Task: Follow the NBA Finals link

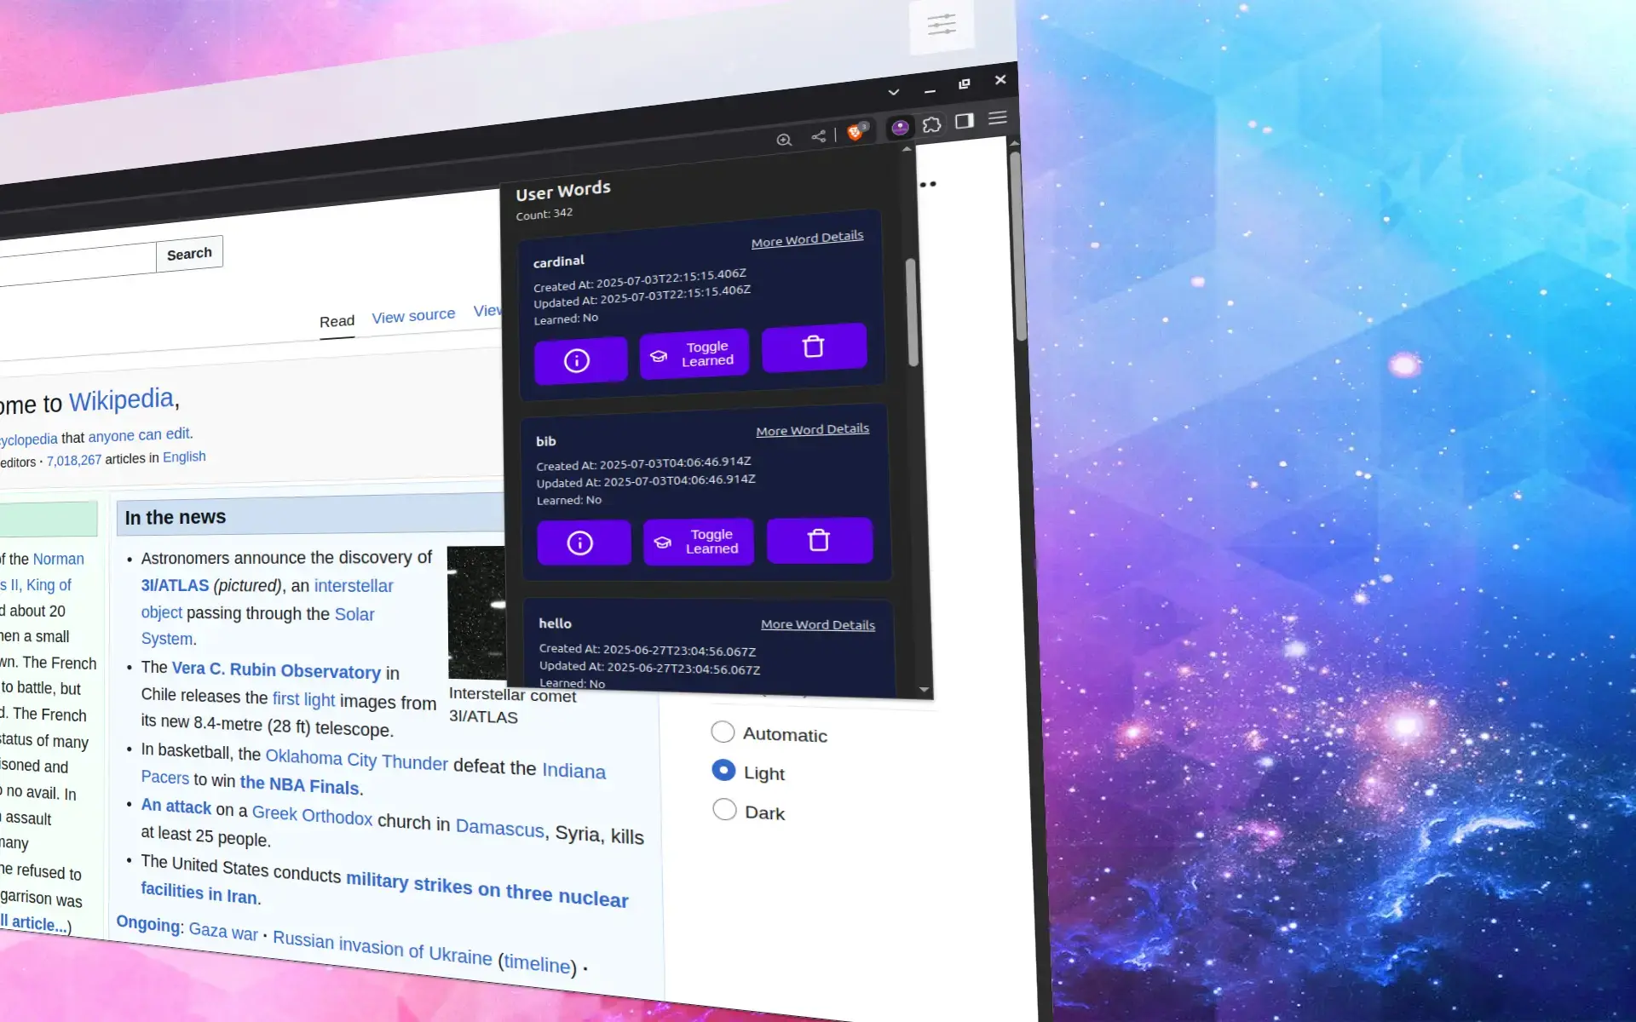Action: point(301,784)
